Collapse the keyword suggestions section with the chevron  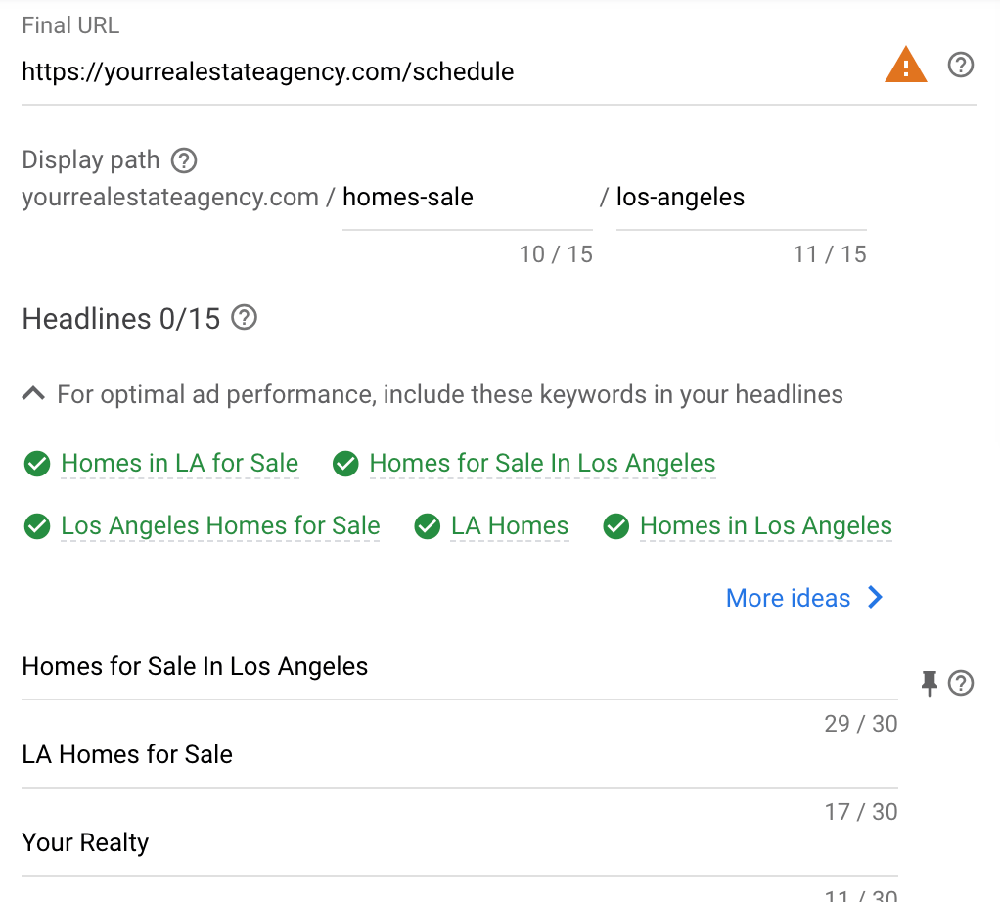click(32, 392)
